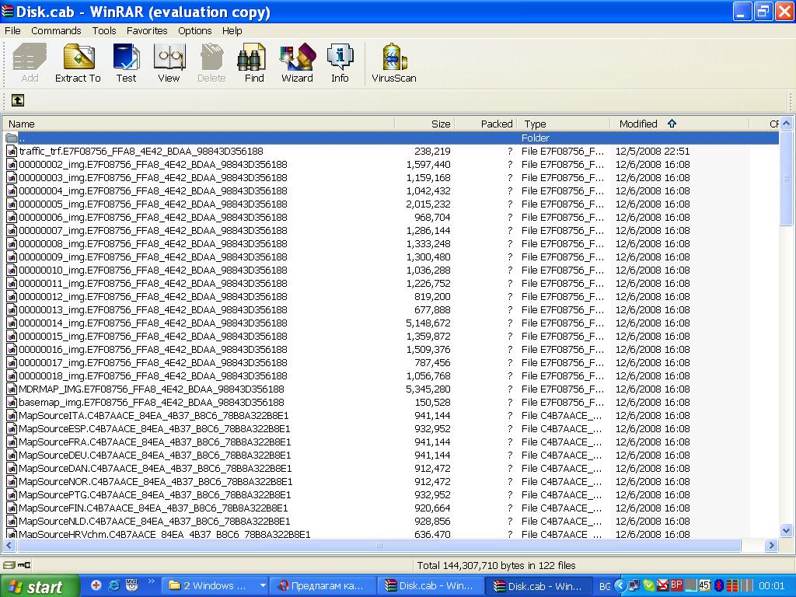The height and width of the screenshot is (597, 796).
Task: Sort by the Name column header
Action: point(22,124)
